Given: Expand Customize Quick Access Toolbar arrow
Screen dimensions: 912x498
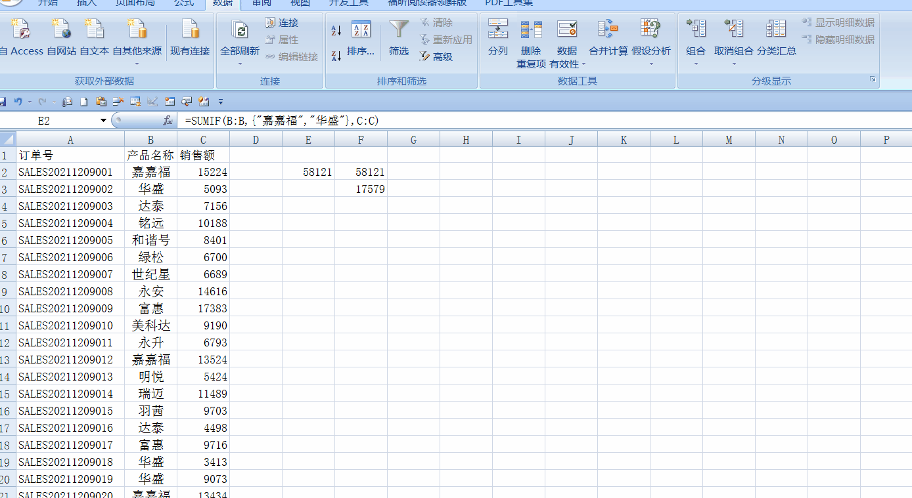Looking at the screenshot, I should click(221, 102).
